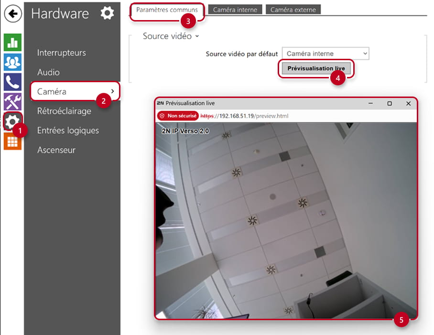The width and height of the screenshot is (434, 335).
Task: Expand the Caméra submenu chevron
Action: pos(112,91)
